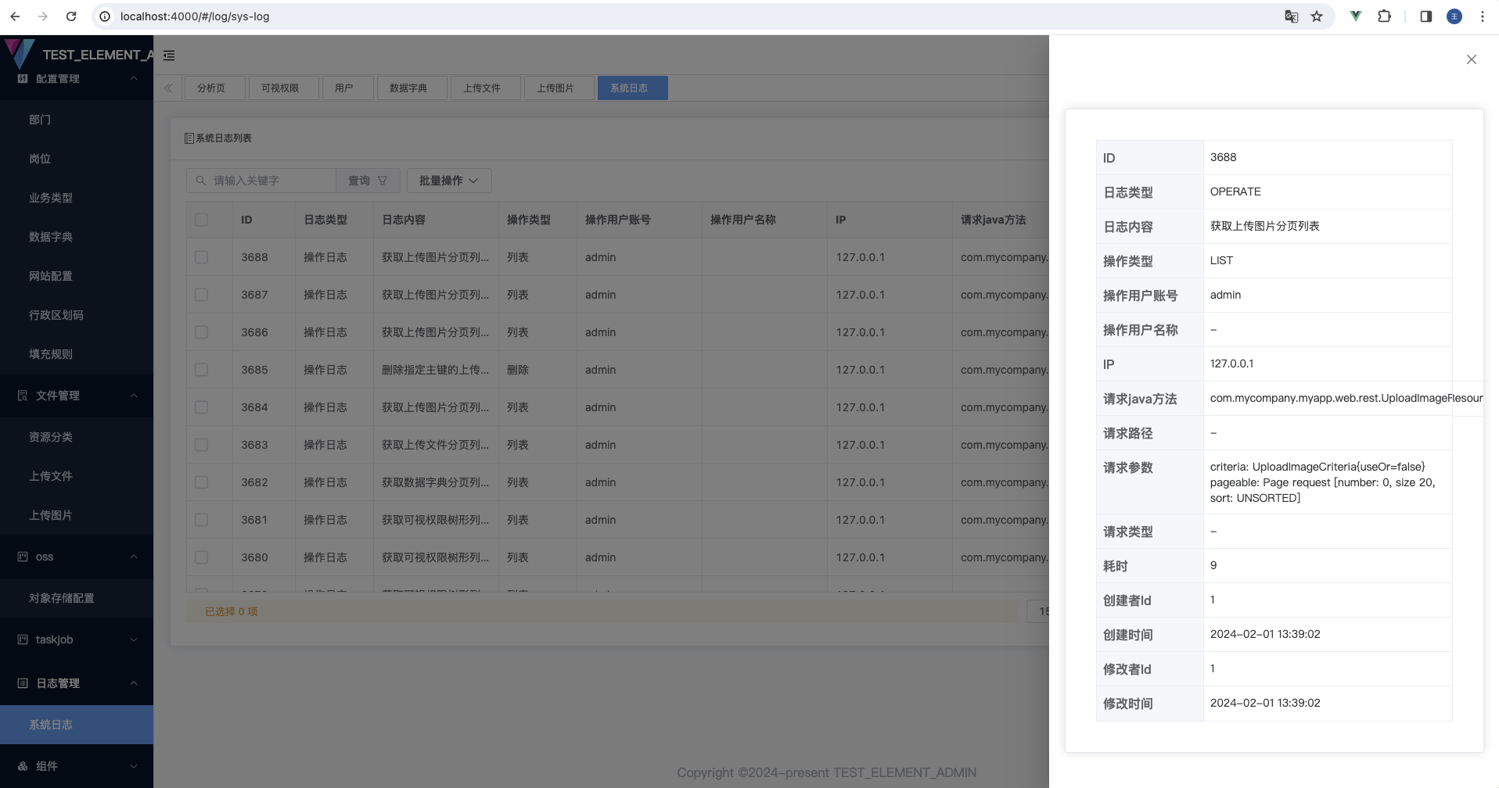Collapse the sidebar with the hamburger icon
Image resolution: width=1499 pixels, height=788 pixels.
point(169,56)
